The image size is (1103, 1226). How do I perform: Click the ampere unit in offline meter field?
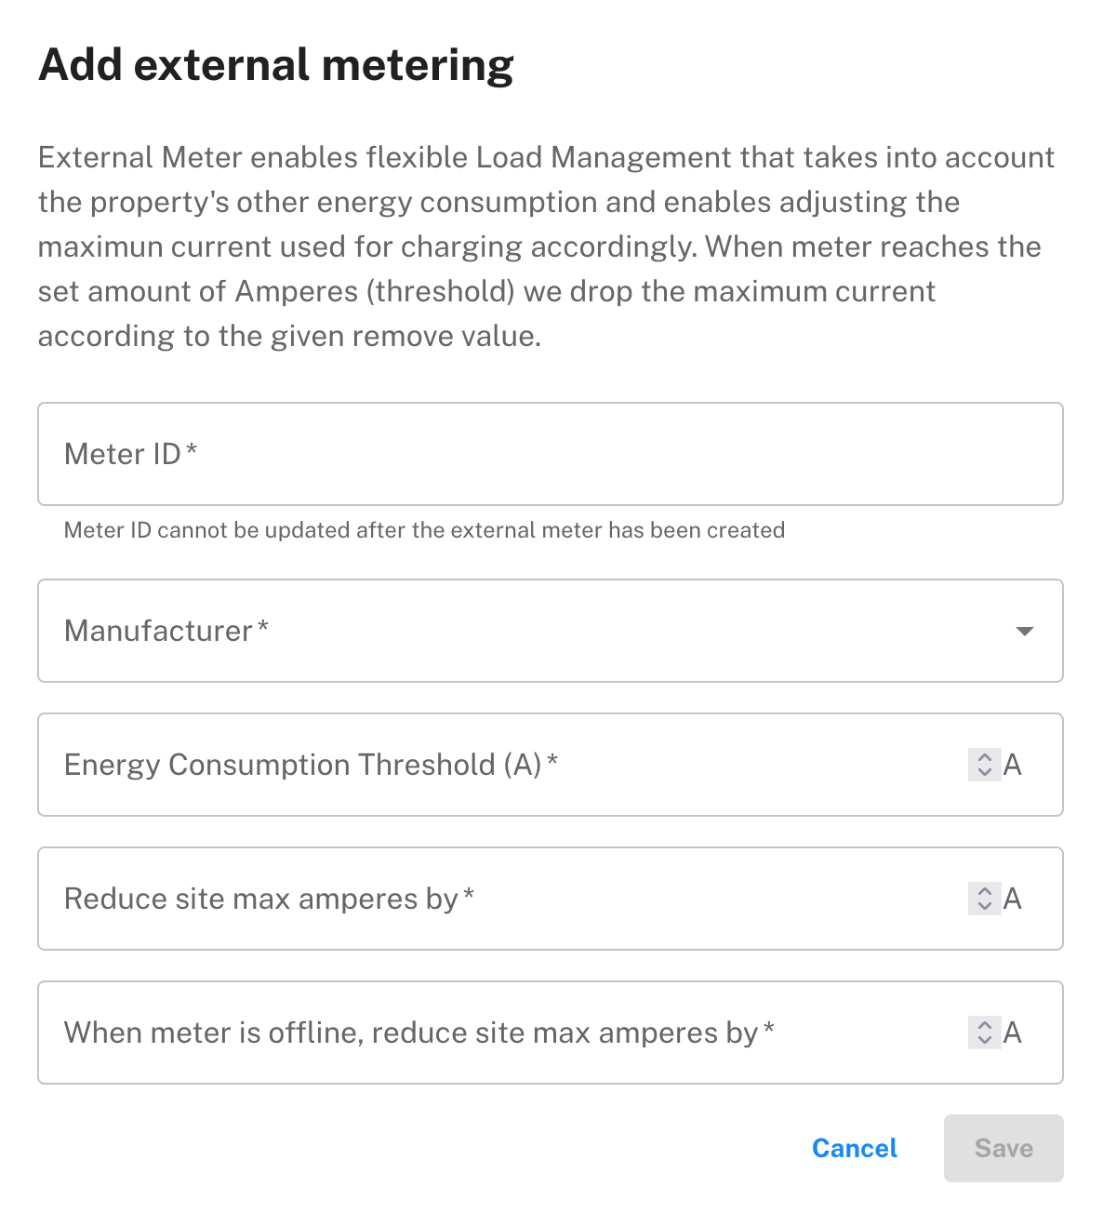pyautogui.click(x=1013, y=1033)
